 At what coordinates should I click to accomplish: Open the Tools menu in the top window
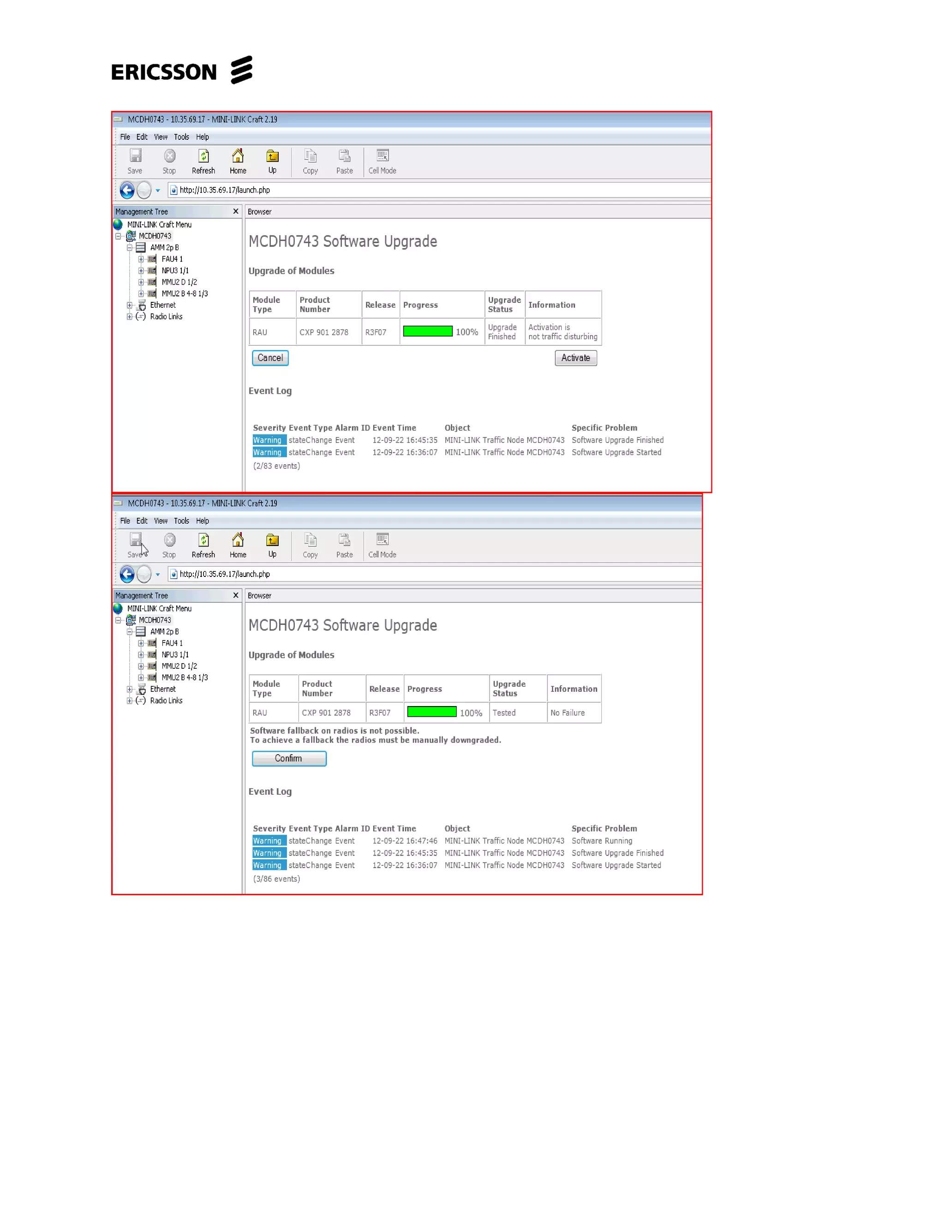pyautogui.click(x=181, y=137)
